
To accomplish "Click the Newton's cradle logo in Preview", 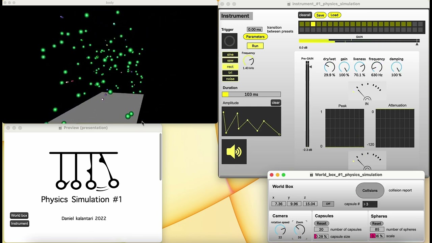I will pyautogui.click(x=84, y=171).
